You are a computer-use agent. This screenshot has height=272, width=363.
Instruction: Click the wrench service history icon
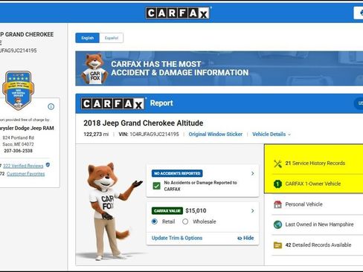[277, 163]
